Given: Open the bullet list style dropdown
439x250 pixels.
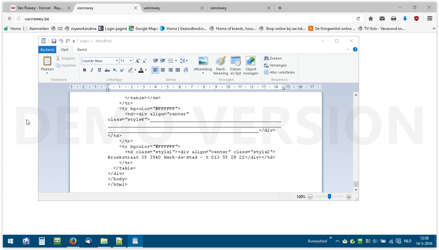Looking at the screenshot, I should tap(176, 61).
